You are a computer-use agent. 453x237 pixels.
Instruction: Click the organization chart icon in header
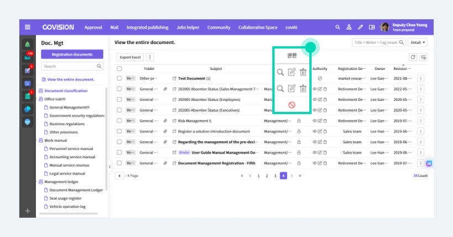coord(349,27)
